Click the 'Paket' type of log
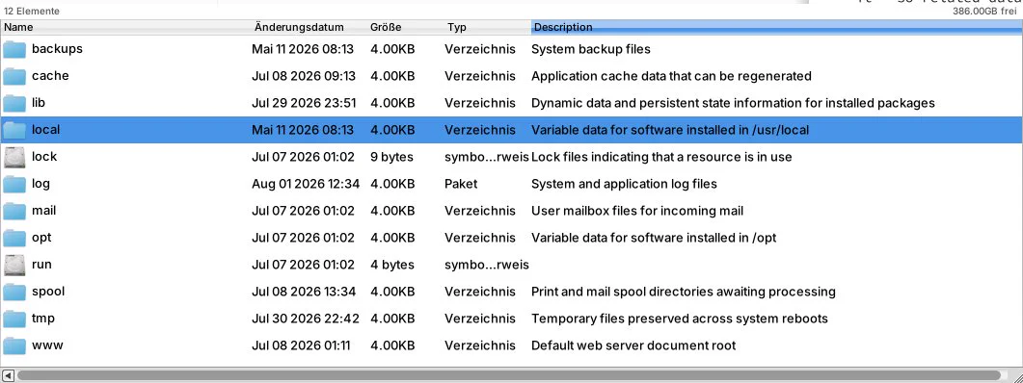 coord(461,185)
